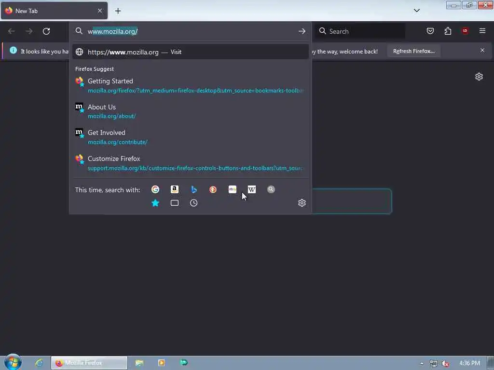Open the green arrow taskbar icon
494x370 pixels.
[184, 362]
